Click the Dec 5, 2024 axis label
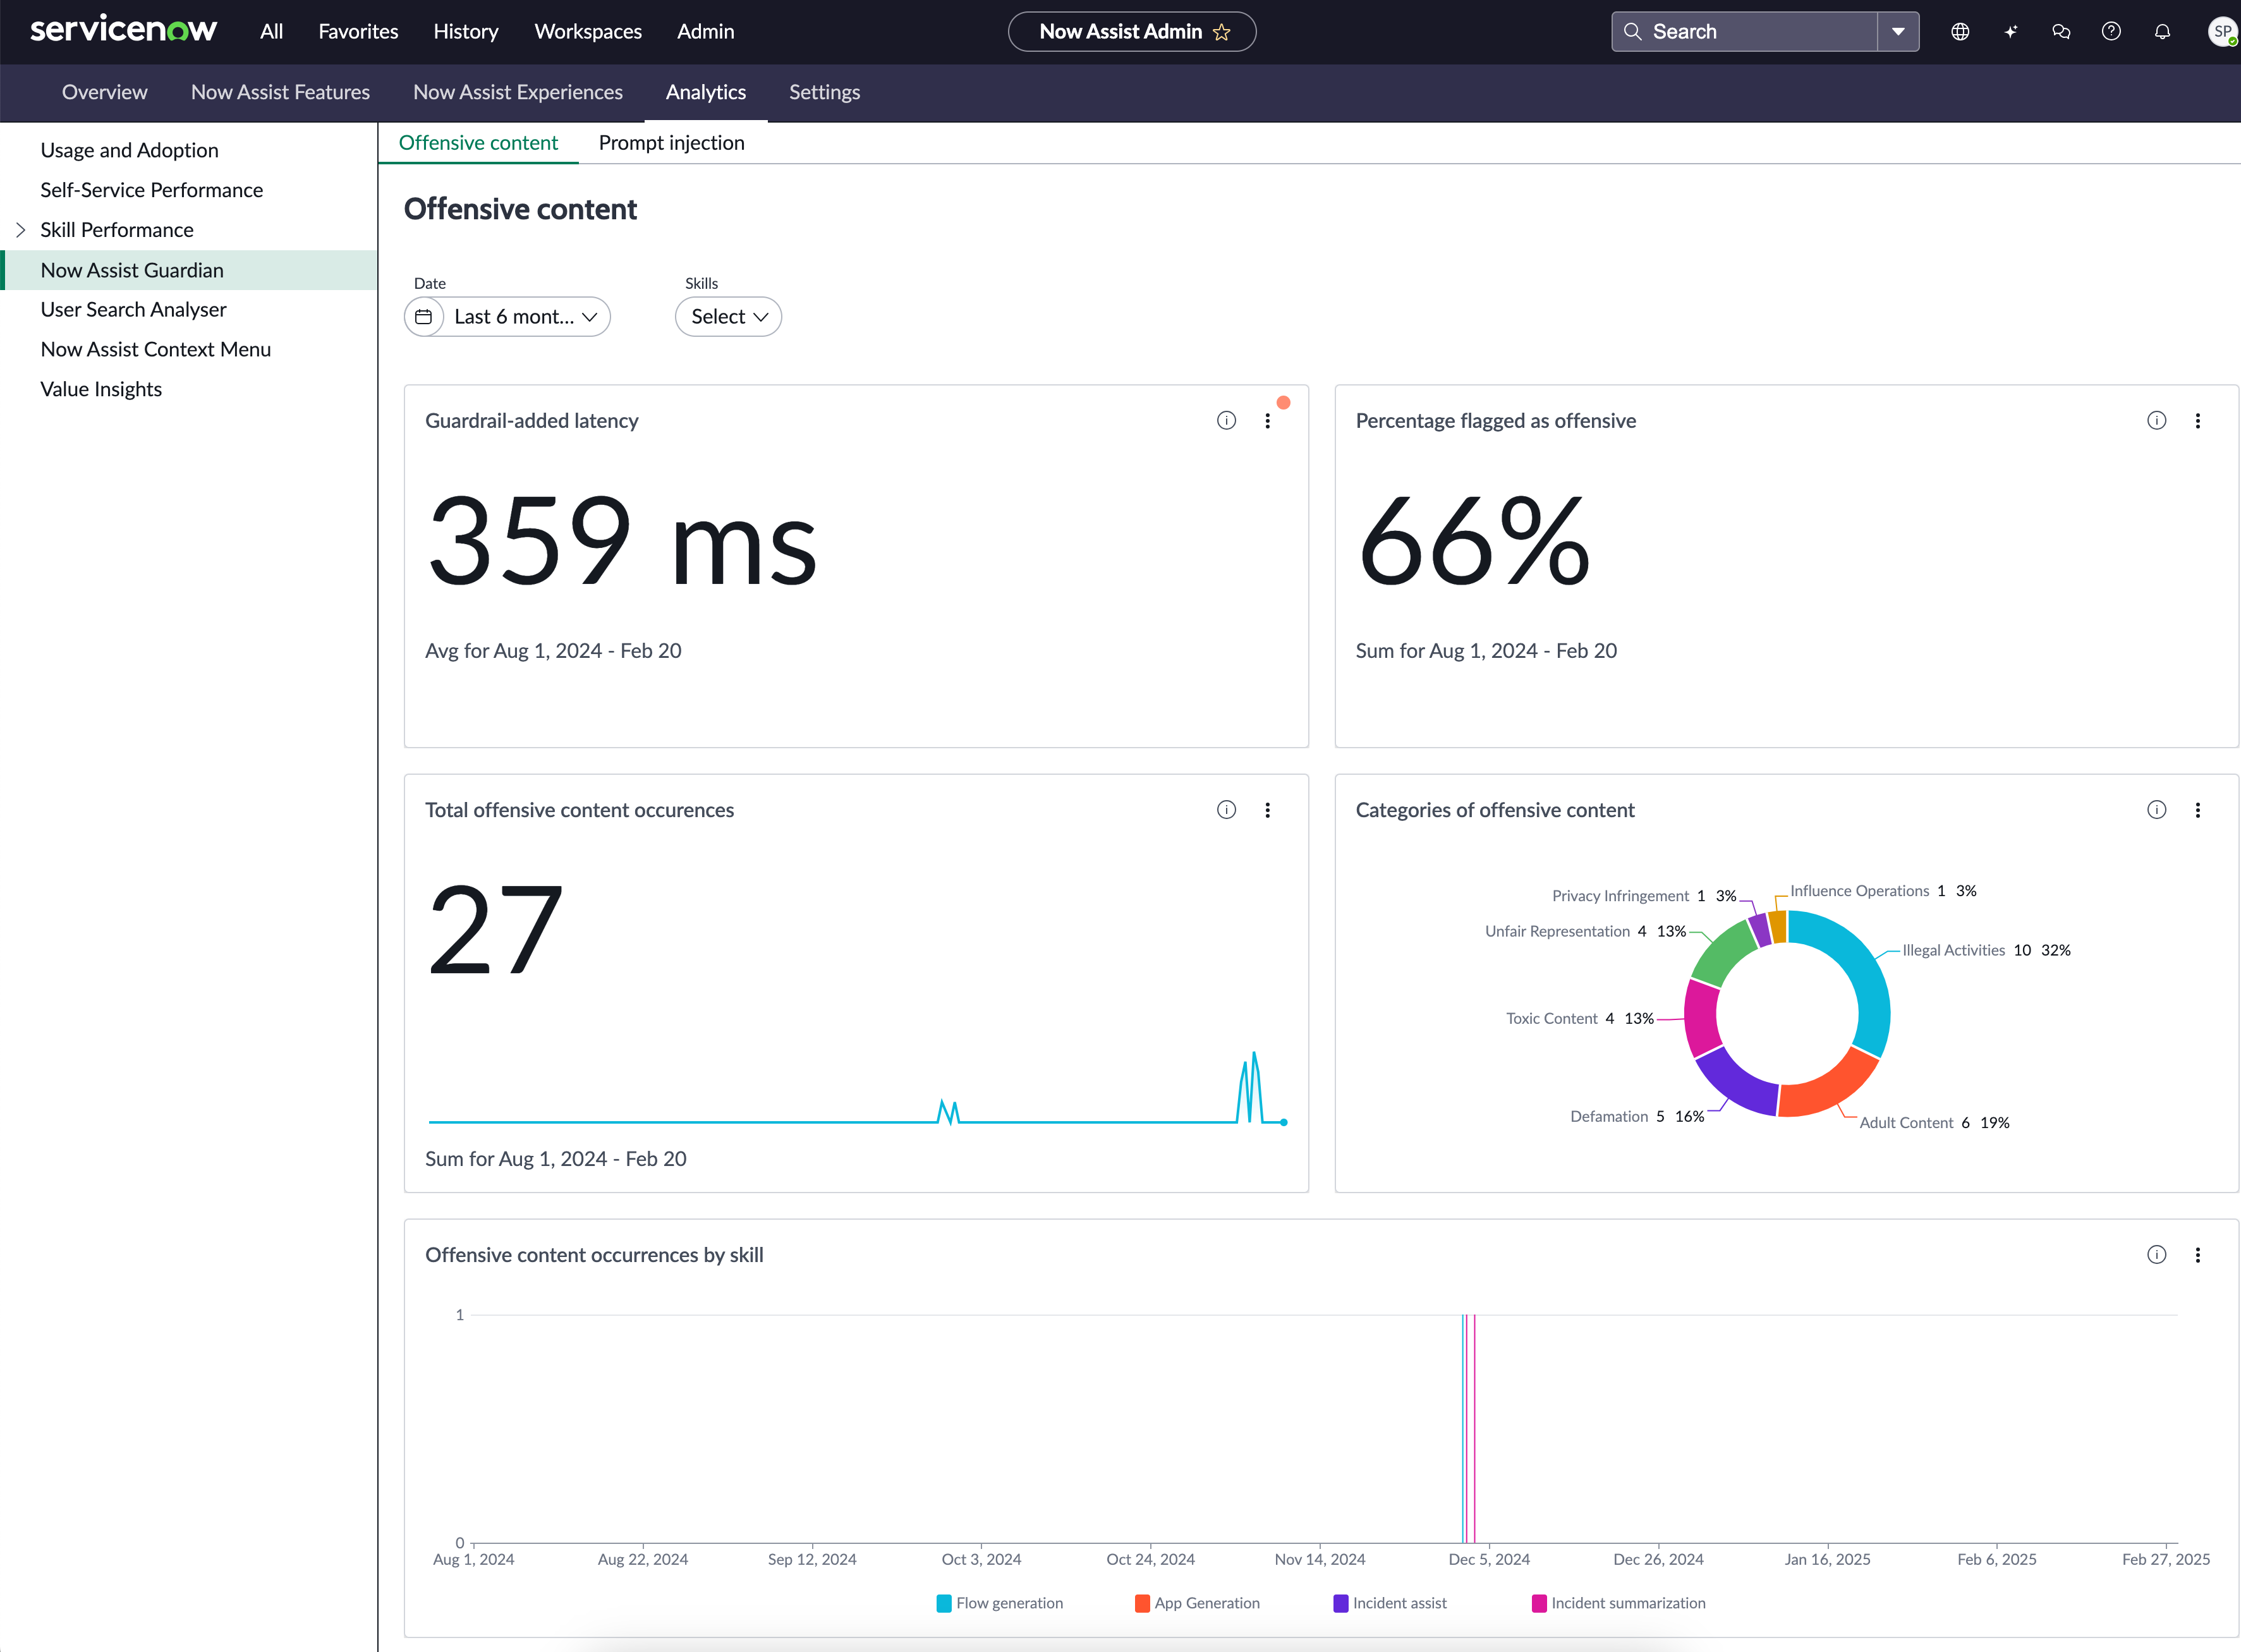Screen dimensions: 2241x1652 coord(1489,1559)
